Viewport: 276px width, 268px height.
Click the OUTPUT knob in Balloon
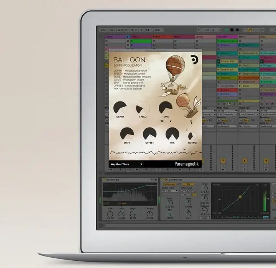tap(192, 136)
